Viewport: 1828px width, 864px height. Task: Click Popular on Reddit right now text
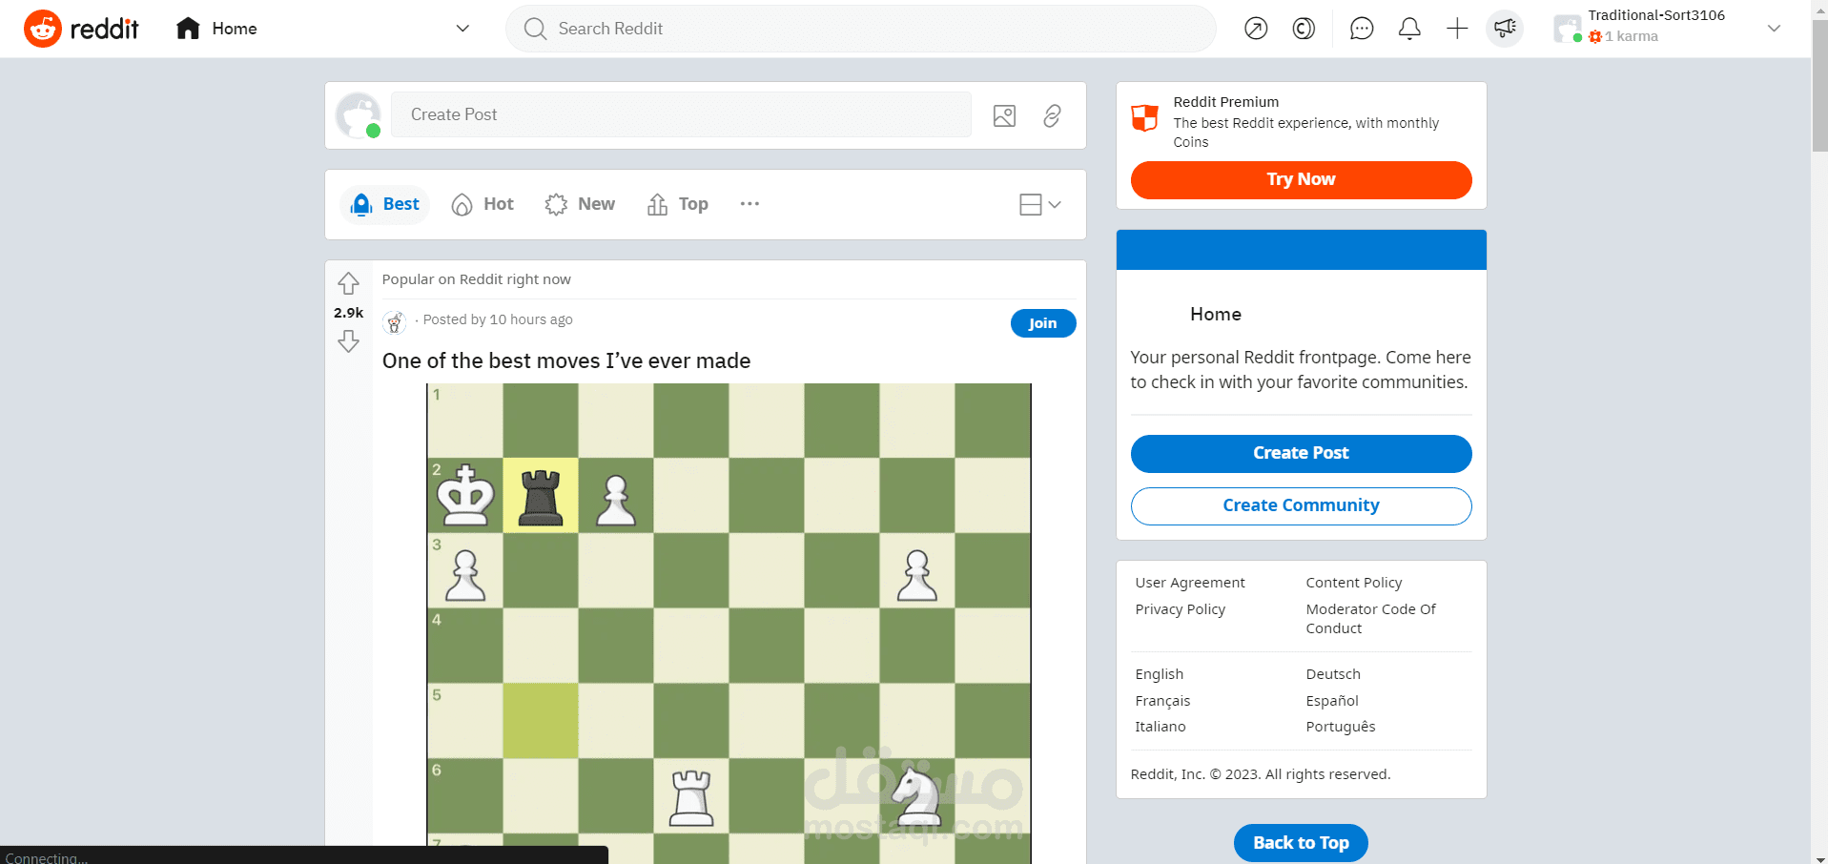(x=477, y=279)
